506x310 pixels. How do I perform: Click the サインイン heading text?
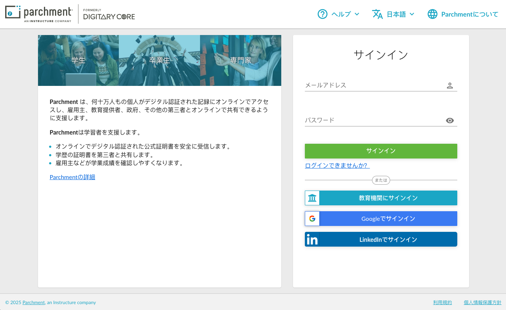pos(381,55)
